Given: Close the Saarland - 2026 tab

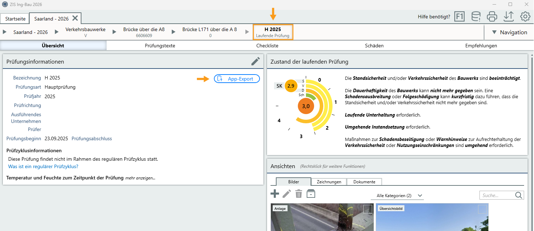Looking at the screenshot, I should coord(75,18).
